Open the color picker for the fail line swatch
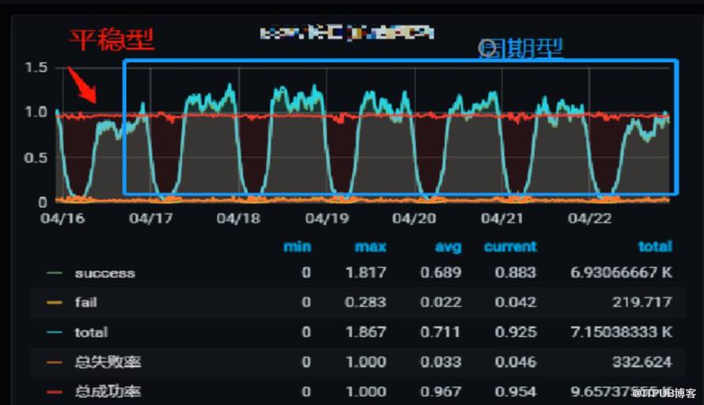 55,303
